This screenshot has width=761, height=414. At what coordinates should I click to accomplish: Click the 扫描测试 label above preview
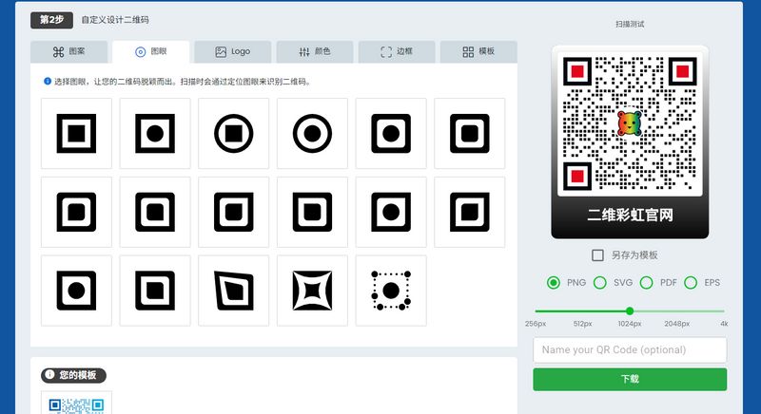(x=630, y=24)
